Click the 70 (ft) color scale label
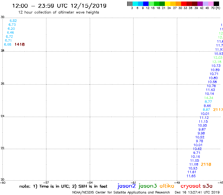The height and width of the screenshot is (195, 223). click(215, 8)
